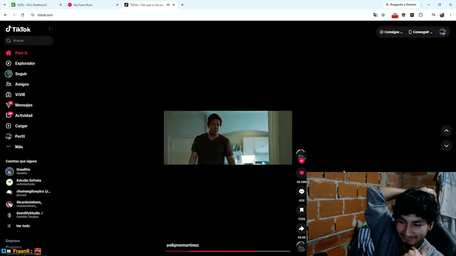View site information for tiktok.com

pos(32,15)
